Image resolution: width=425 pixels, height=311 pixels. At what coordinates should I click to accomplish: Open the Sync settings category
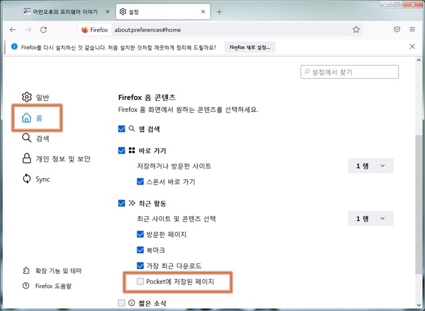tap(36, 179)
